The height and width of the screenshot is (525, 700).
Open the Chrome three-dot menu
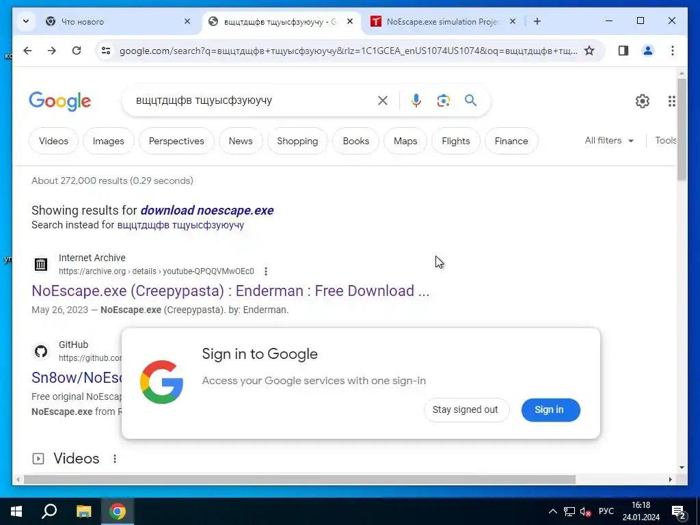point(673,51)
